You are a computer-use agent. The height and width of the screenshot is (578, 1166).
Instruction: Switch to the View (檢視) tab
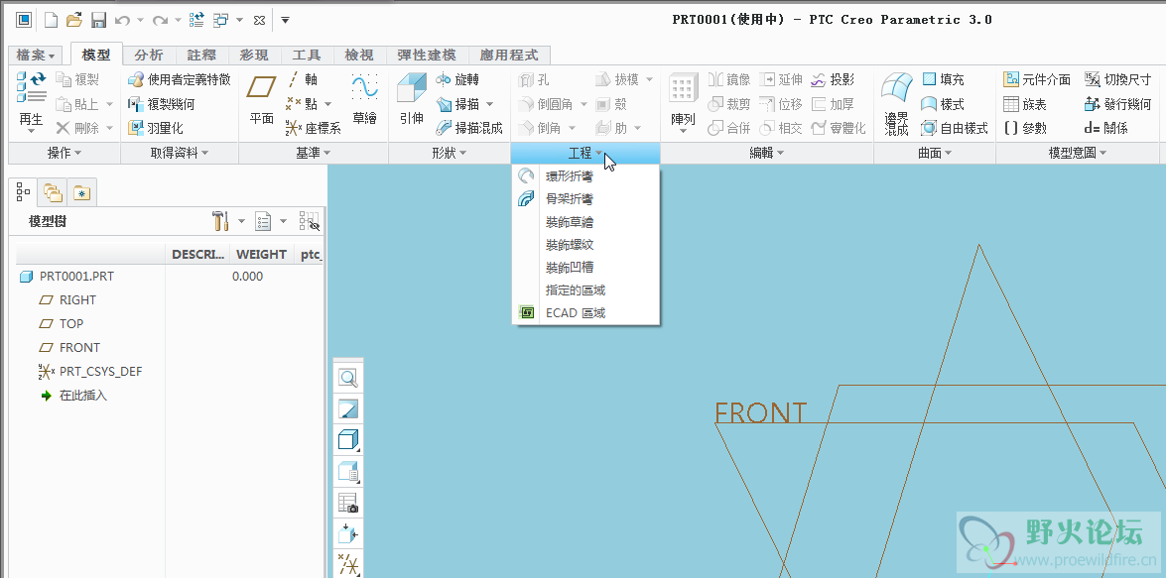(x=359, y=56)
